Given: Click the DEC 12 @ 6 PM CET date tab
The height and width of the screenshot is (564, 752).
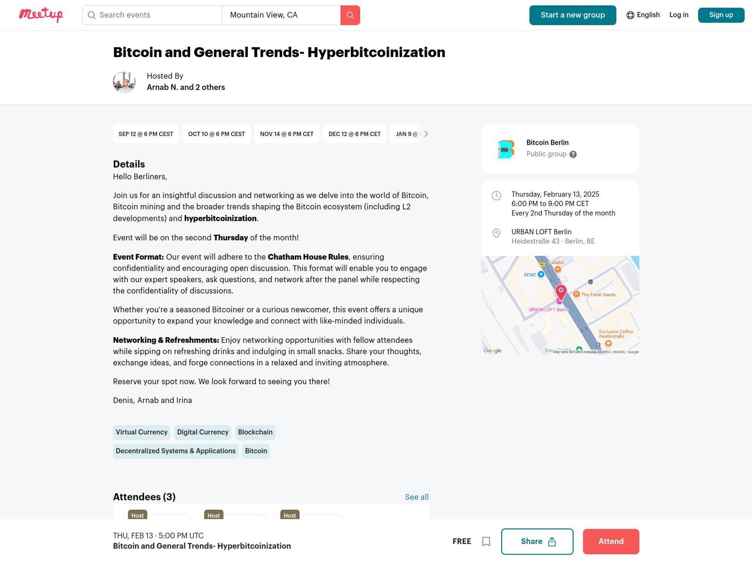Looking at the screenshot, I should 355,134.
